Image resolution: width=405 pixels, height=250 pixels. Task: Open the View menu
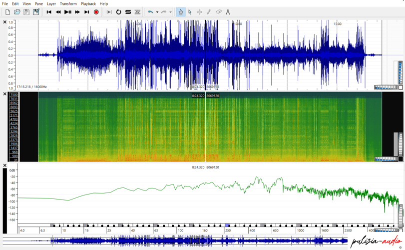tap(26, 3)
